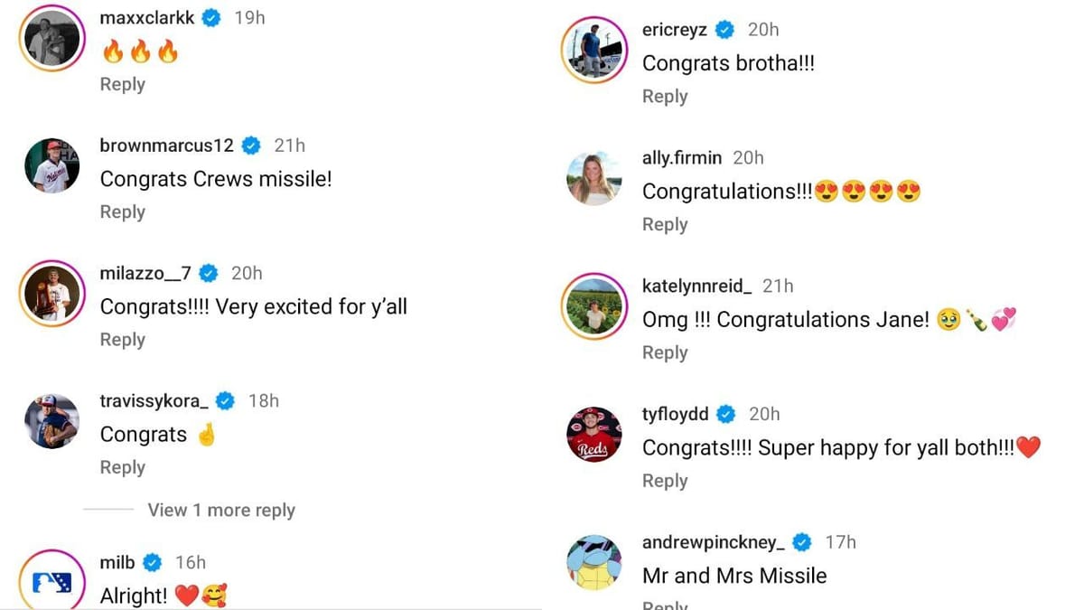Open the katelynnreid_ username link

[696, 286]
